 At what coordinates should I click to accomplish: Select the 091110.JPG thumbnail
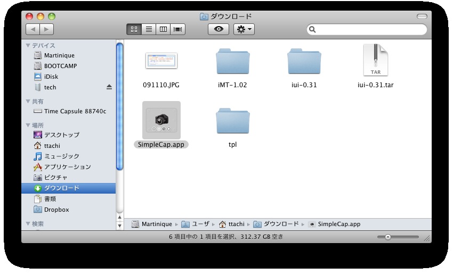161,61
